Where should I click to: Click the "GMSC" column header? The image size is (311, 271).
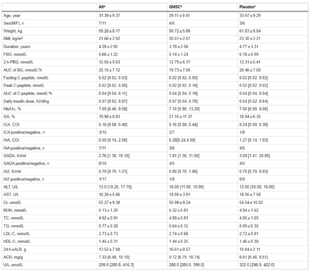click(175, 7)
